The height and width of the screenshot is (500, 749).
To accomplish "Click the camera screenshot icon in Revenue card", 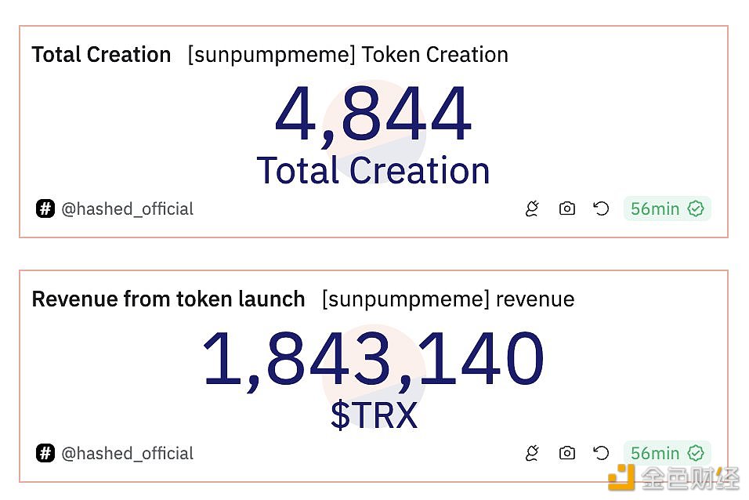I will coord(567,453).
